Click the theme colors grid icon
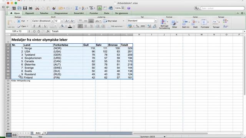Screen dimensions: 246x138 coord(225,21)
